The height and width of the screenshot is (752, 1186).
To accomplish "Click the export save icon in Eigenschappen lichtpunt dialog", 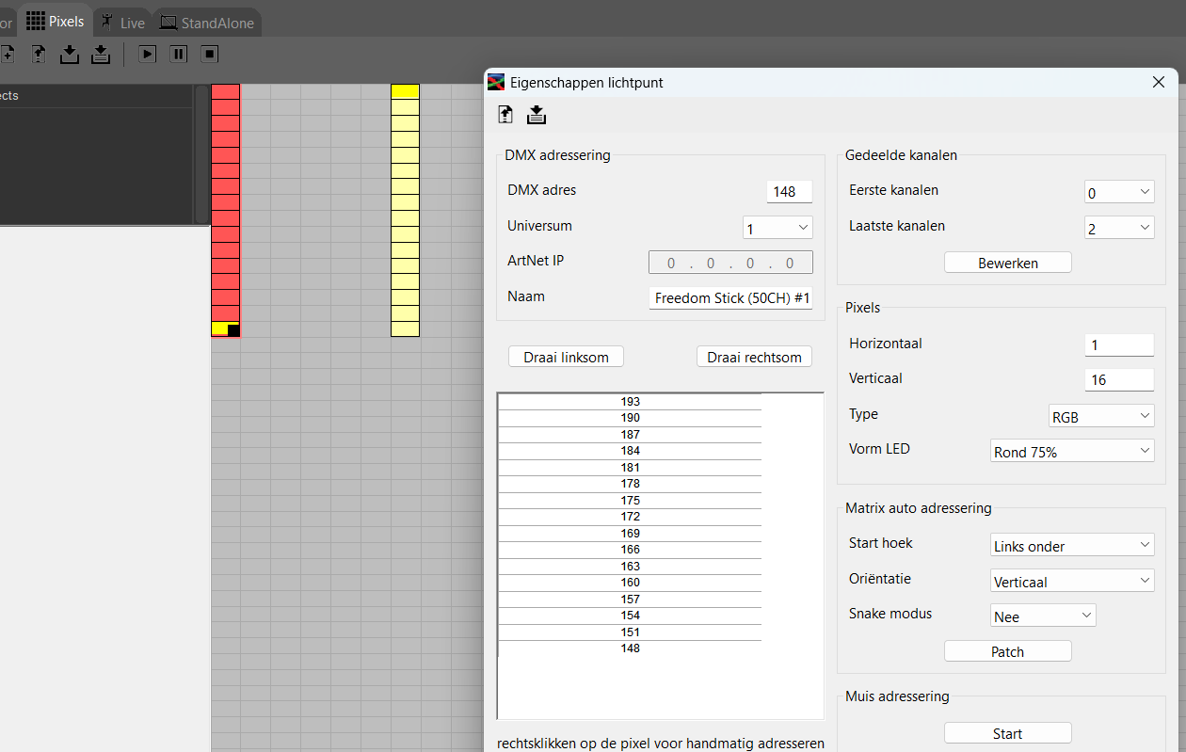I will click(x=537, y=115).
